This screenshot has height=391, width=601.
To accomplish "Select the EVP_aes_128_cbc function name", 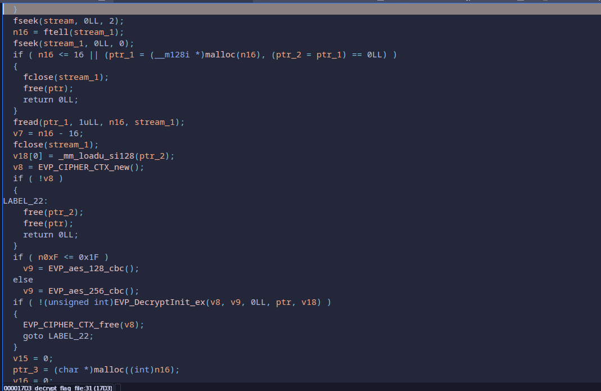I will pyautogui.click(x=91, y=268).
